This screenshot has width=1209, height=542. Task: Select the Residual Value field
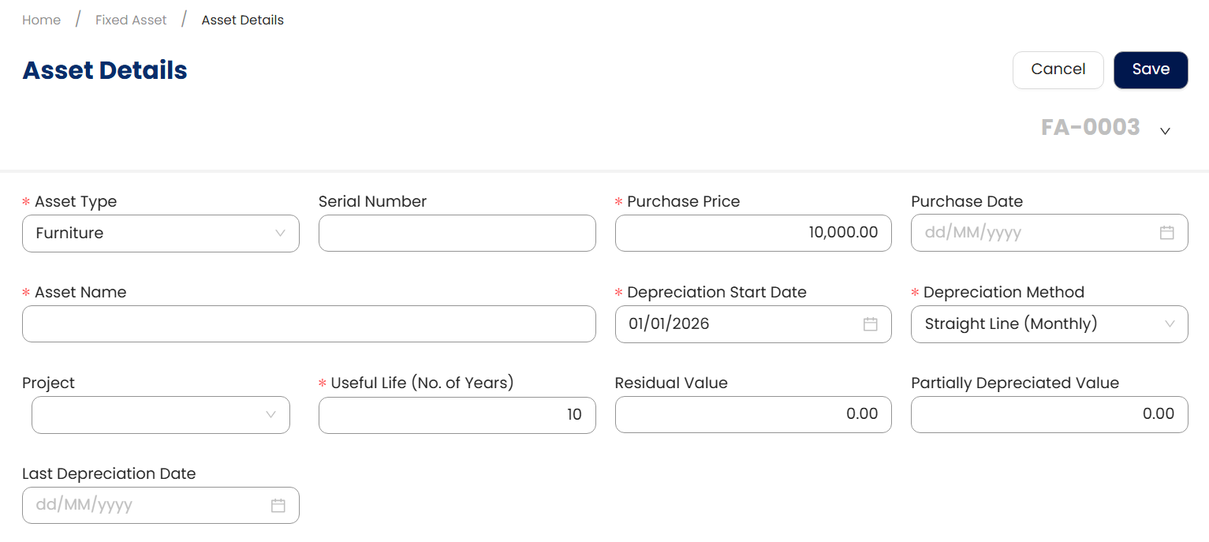coord(752,415)
